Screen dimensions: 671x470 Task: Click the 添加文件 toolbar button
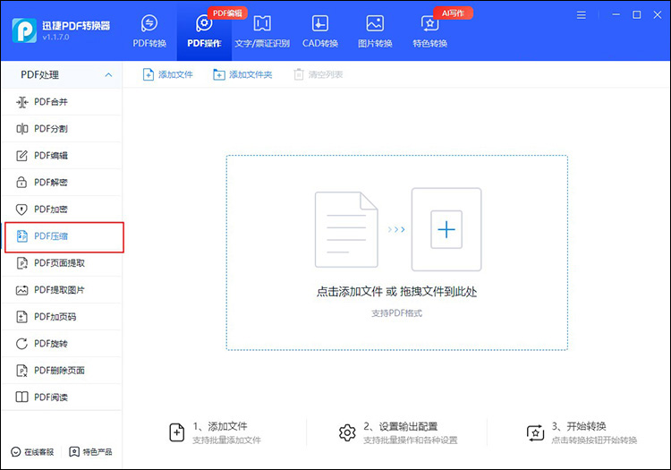[168, 75]
